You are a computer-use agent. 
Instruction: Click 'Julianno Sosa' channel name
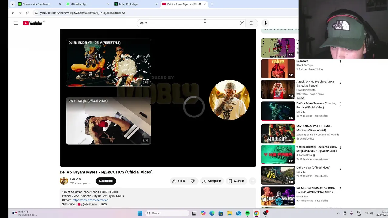(x=304, y=155)
